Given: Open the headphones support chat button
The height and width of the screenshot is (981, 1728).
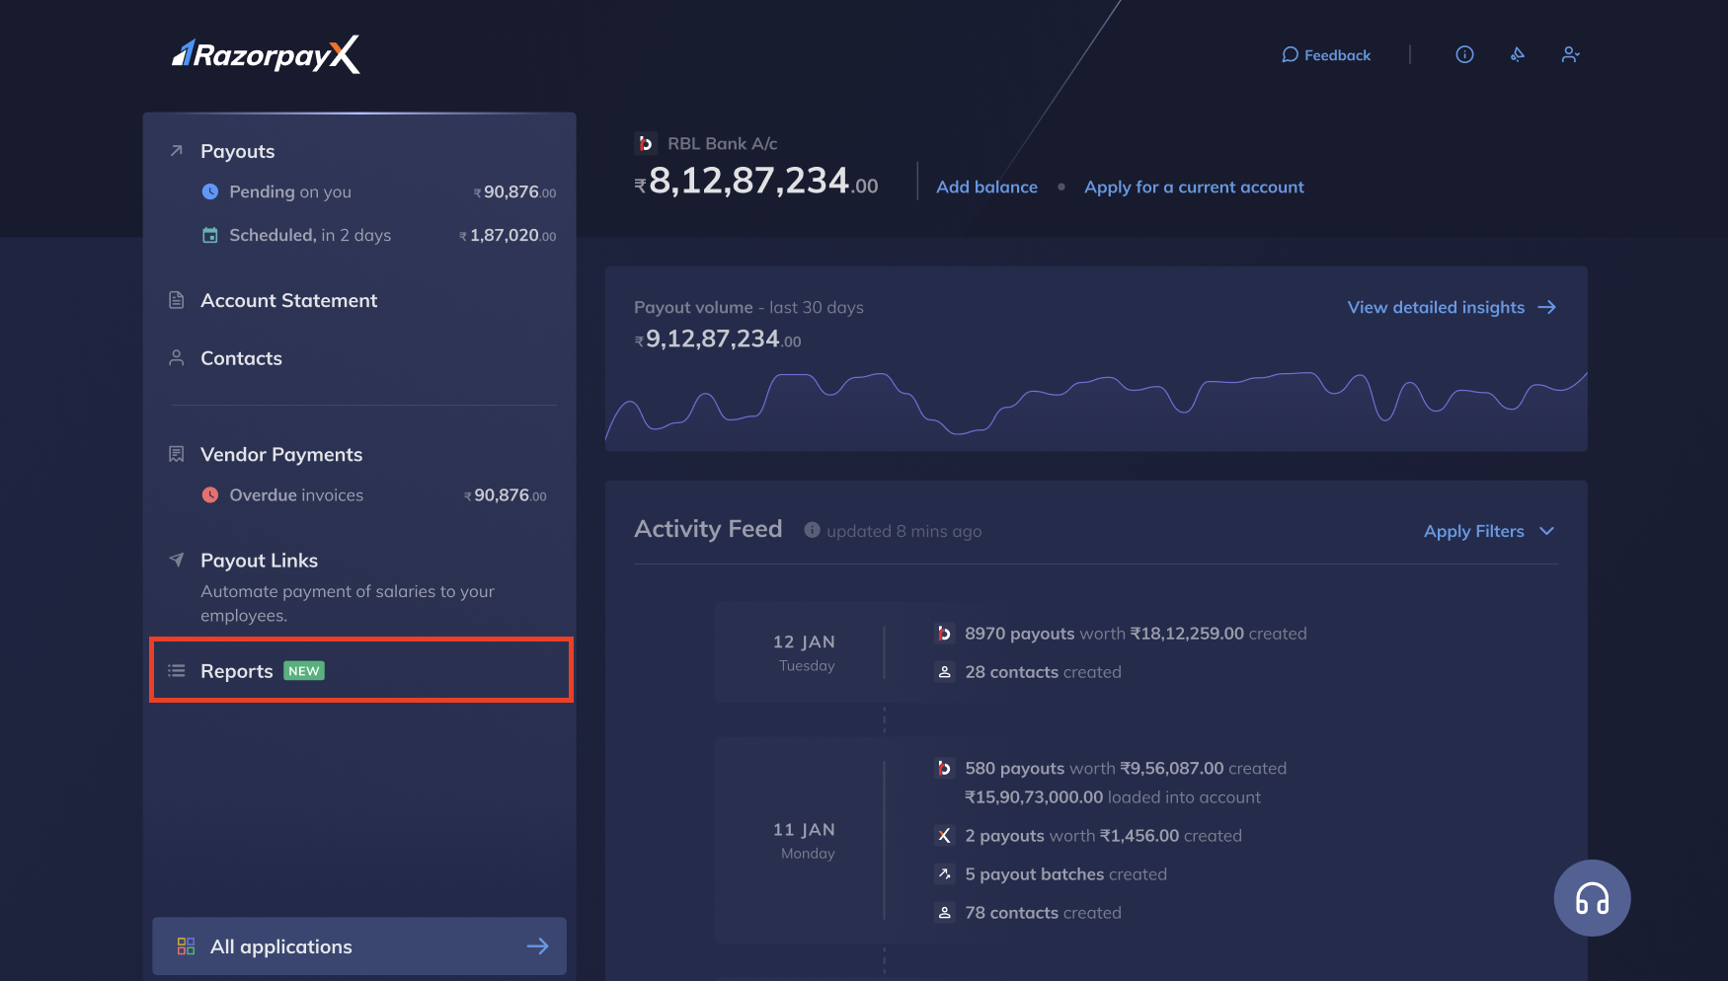Looking at the screenshot, I should [x=1592, y=898].
